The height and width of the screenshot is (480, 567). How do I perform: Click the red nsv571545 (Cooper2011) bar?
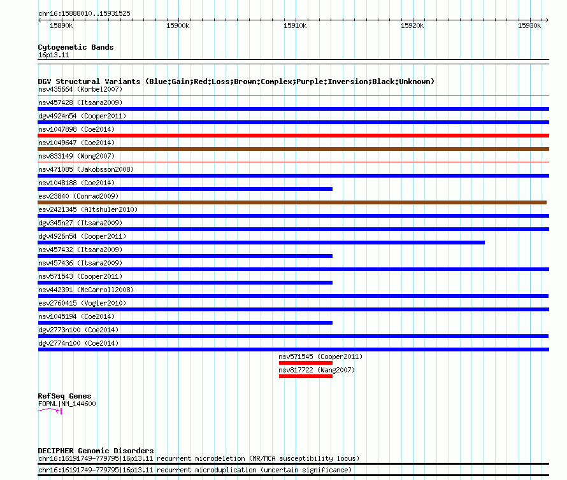point(306,363)
